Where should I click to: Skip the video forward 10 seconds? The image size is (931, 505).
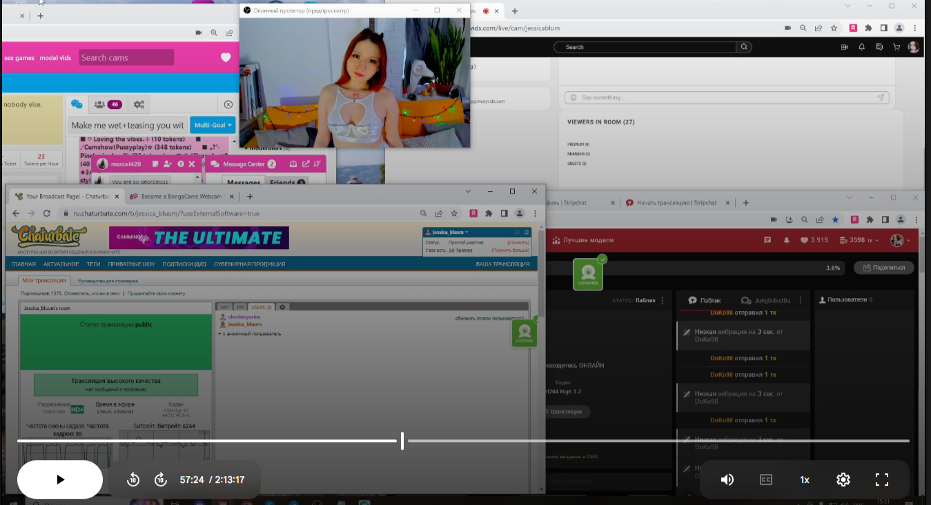[x=161, y=479]
